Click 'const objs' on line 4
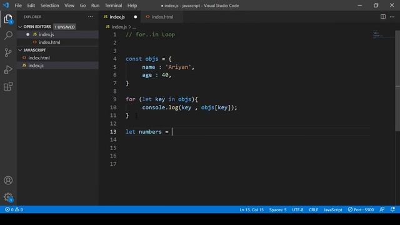The image size is (400, 225). pos(142,59)
